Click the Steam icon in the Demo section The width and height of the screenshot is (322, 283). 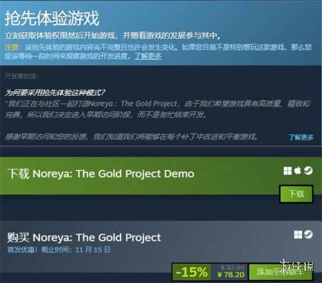point(308,170)
